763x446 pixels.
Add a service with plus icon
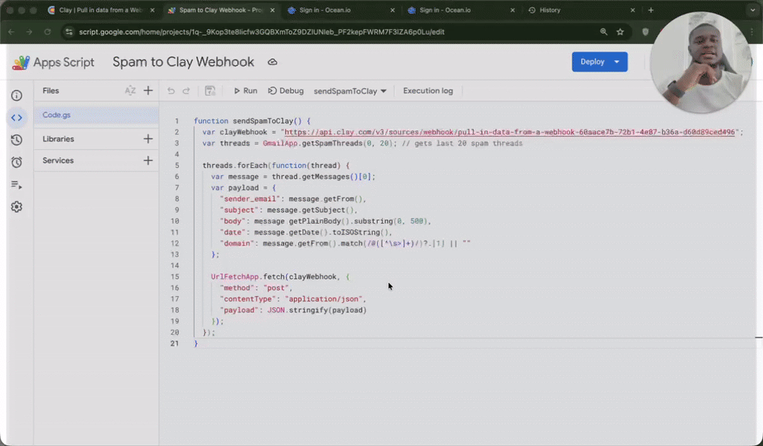[x=148, y=160]
